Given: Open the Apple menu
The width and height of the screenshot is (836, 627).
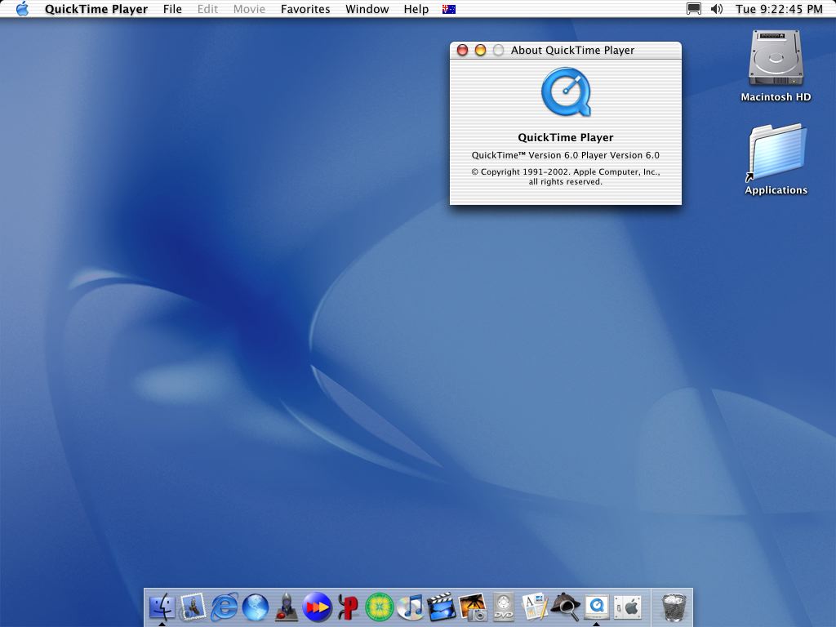Looking at the screenshot, I should [x=22, y=8].
